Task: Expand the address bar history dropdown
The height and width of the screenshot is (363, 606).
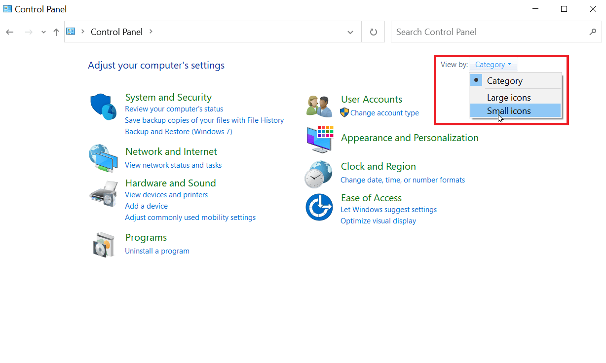Action: coord(350,33)
